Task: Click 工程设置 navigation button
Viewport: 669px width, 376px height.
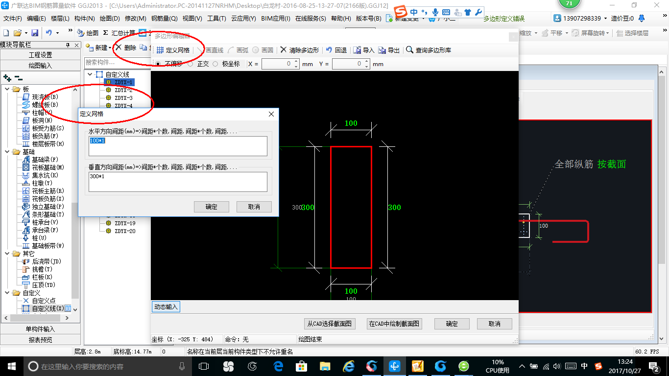Action: click(x=40, y=55)
